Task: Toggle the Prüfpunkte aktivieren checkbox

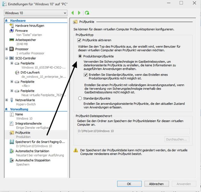Action: click(x=79, y=40)
